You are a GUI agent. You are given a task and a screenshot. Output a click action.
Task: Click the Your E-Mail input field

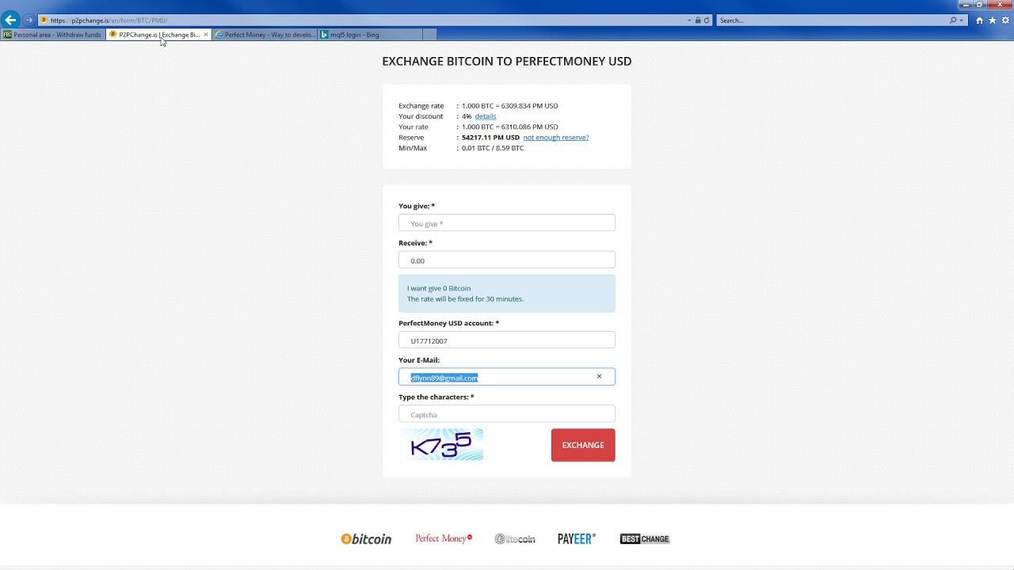(507, 377)
